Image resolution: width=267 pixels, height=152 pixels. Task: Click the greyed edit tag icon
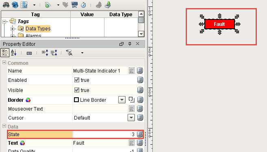(65, 5)
